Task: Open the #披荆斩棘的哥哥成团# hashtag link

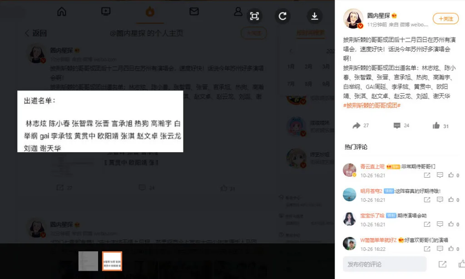Action: [372, 105]
